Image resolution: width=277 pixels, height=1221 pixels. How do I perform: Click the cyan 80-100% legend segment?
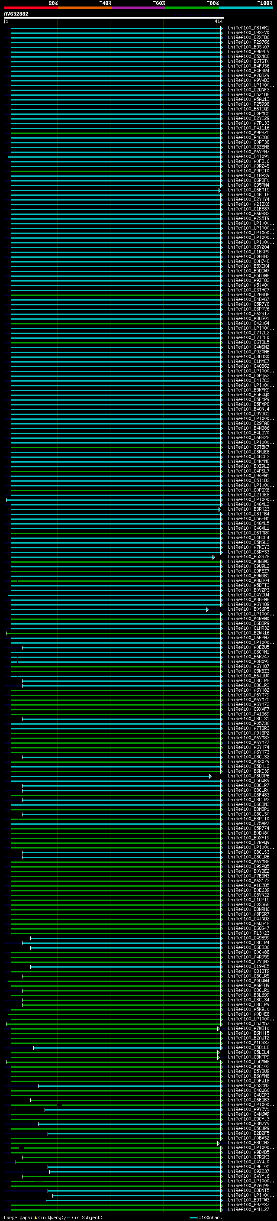(x=245, y=8)
